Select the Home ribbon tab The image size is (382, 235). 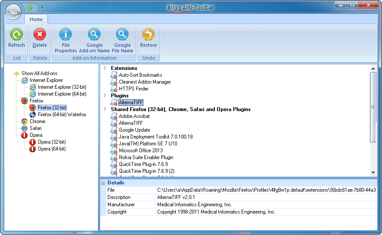point(36,19)
